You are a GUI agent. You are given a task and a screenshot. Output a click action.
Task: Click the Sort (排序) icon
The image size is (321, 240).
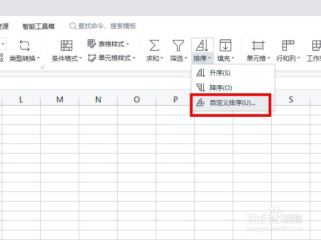coord(202,45)
